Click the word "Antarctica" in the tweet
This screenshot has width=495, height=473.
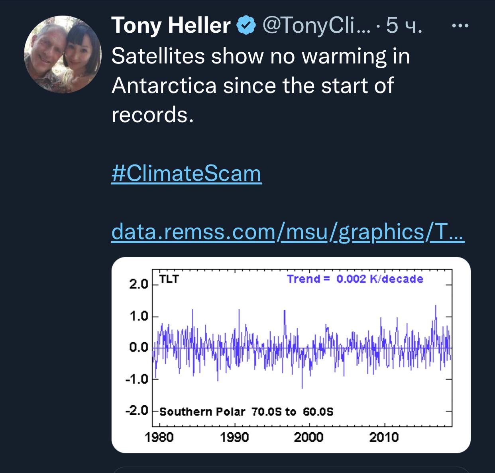164,85
